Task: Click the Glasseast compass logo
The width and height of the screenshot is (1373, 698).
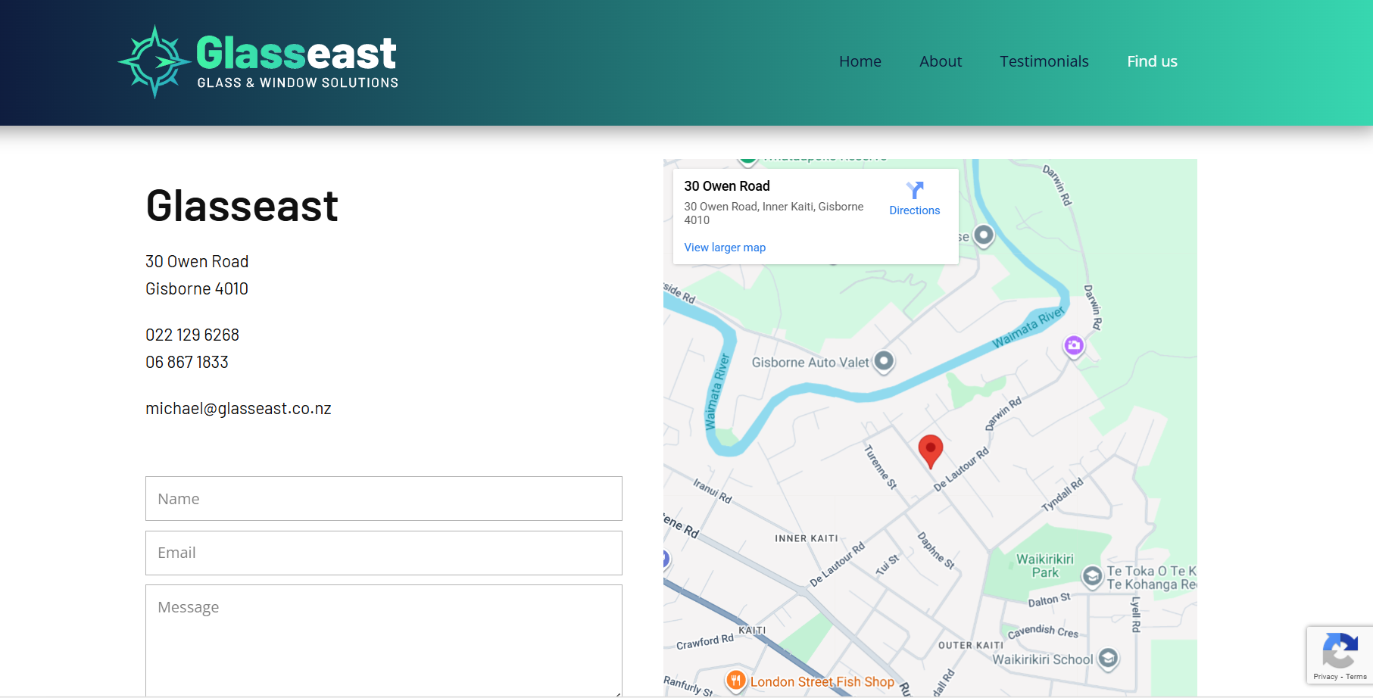Action: pyautogui.click(x=154, y=61)
